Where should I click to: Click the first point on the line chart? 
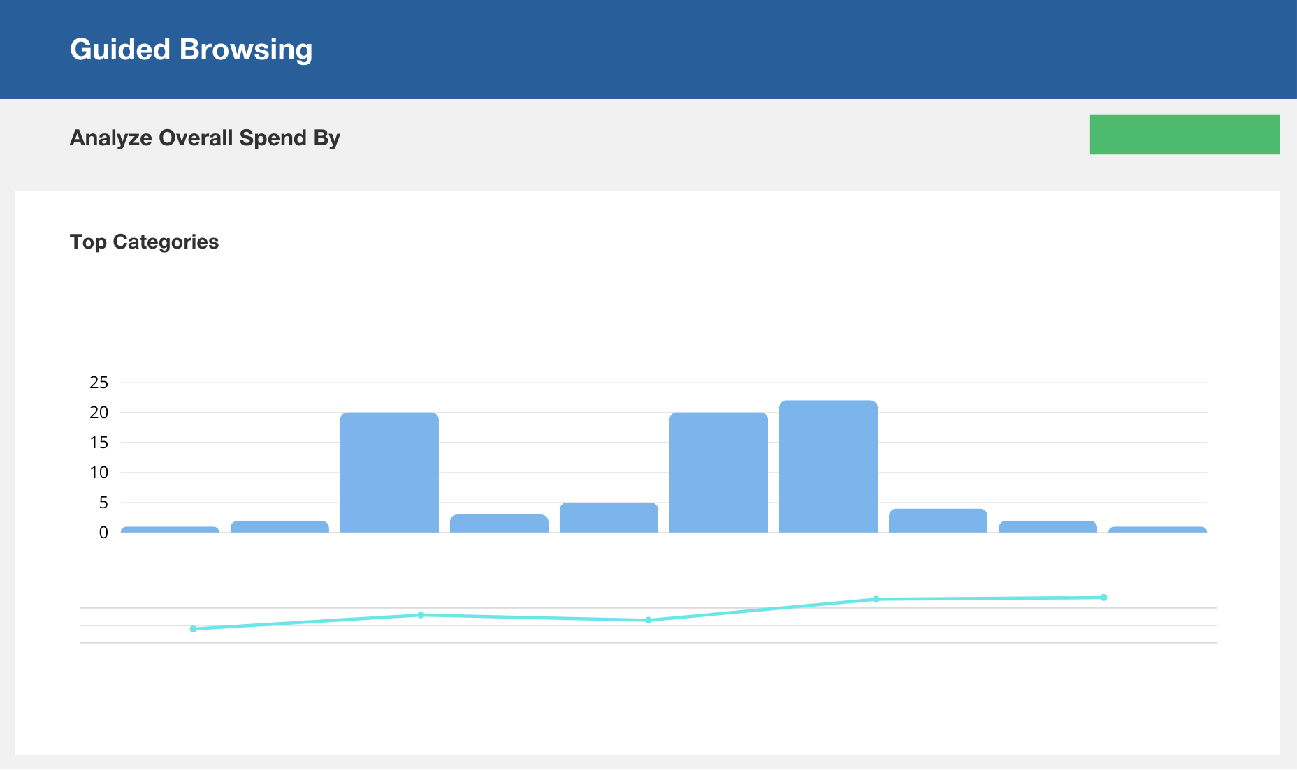[194, 629]
